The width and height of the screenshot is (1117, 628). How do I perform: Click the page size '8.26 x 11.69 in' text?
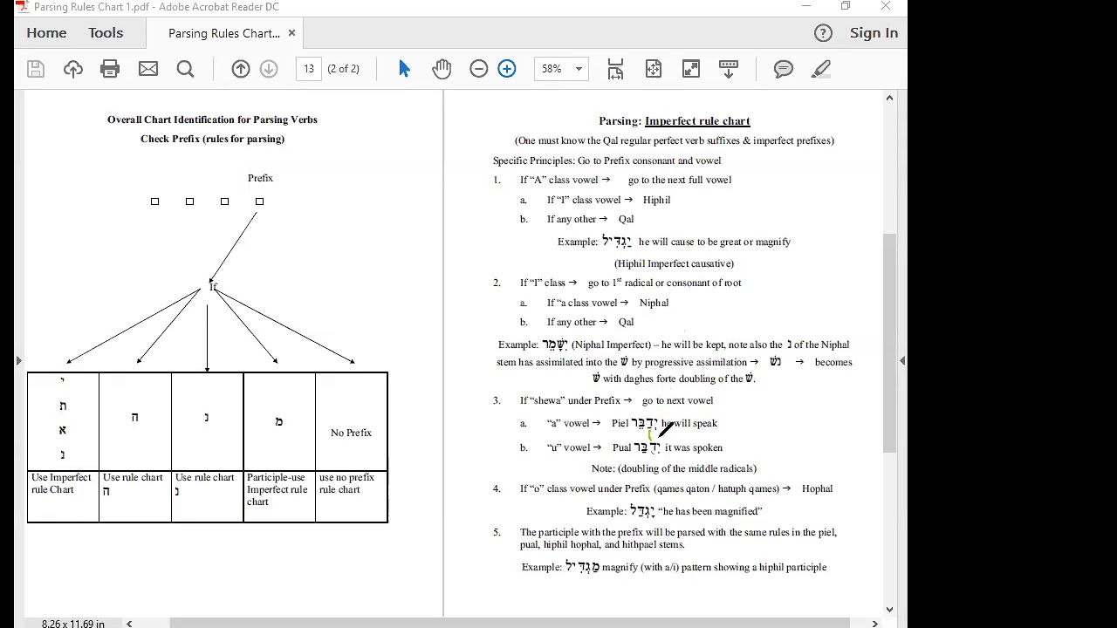pyautogui.click(x=73, y=624)
